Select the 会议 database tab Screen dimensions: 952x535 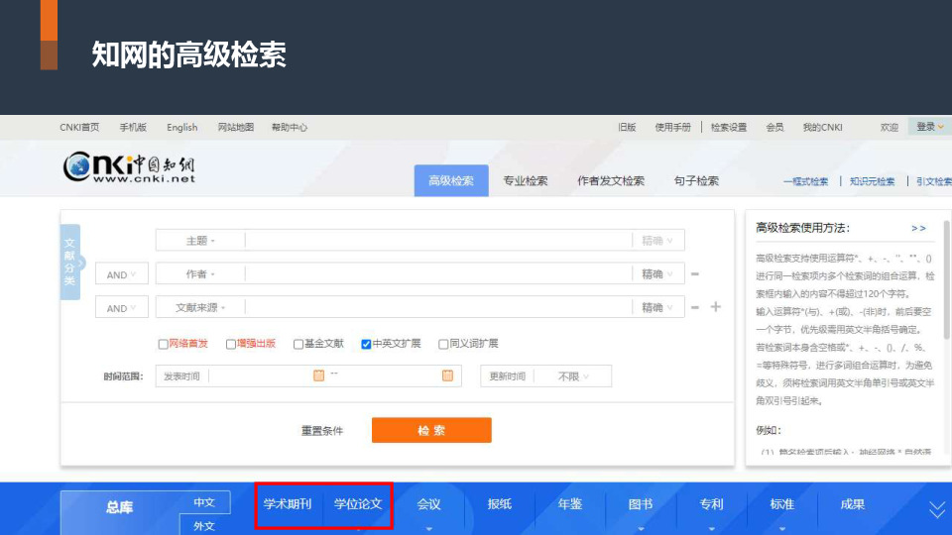[428, 504]
